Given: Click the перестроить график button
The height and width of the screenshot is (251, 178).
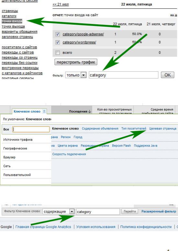Looking at the screenshot, I should 76,62.
